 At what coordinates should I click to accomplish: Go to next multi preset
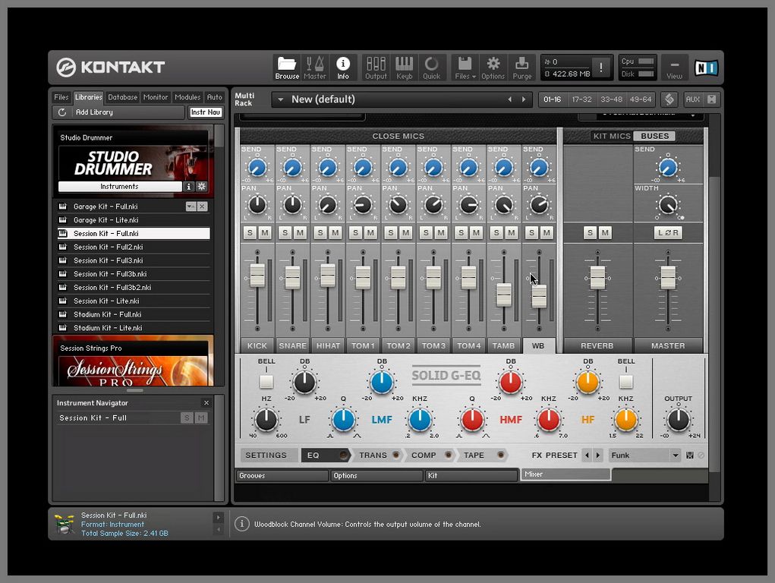point(524,99)
